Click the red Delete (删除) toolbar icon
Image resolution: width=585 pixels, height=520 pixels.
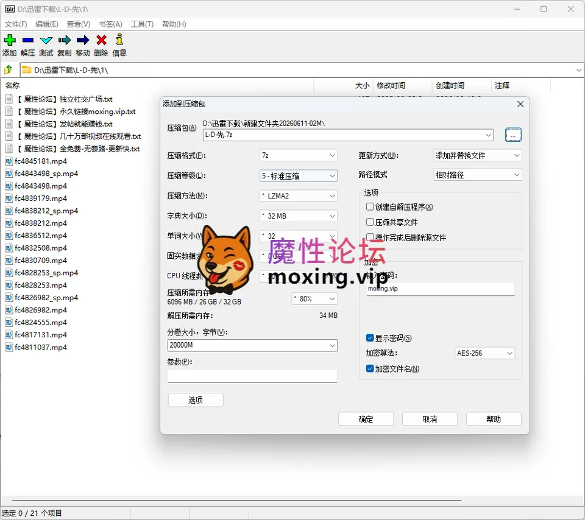pyautogui.click(x=101, y=40)
